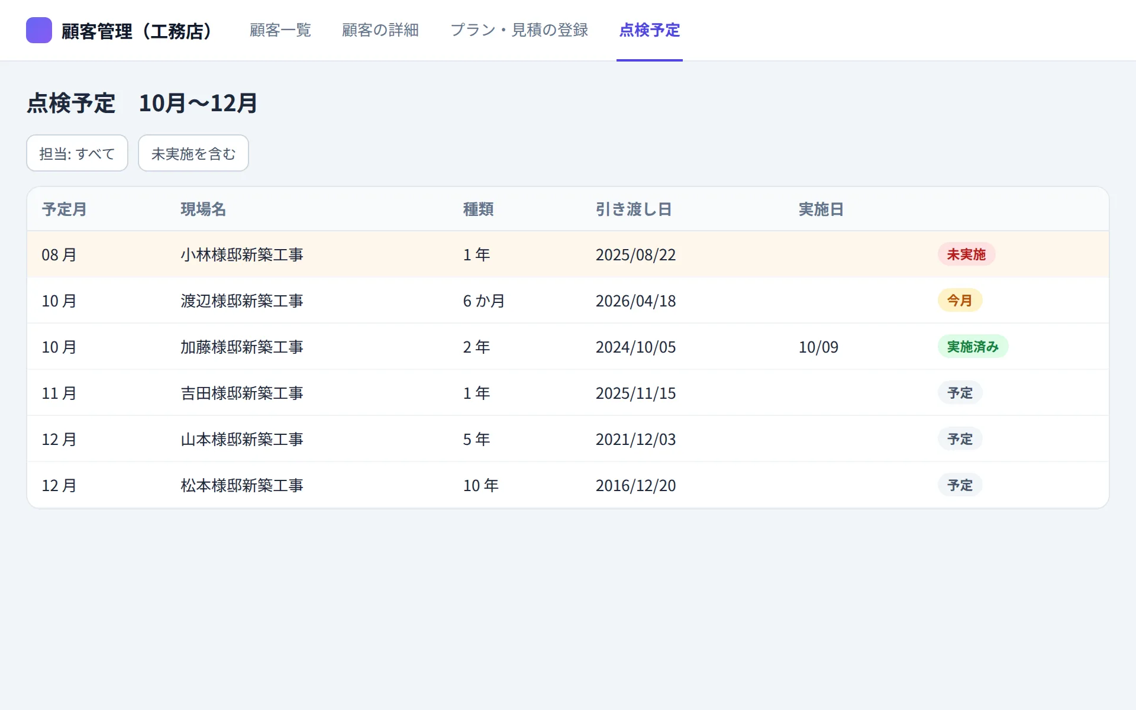Screen dimensions: 1136x710
Task: Click the 実施済み status badge
Action: click(973, 347)
